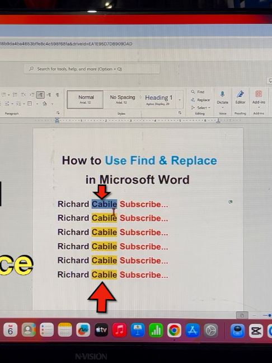Open Apple TV from the Dock
Viewport: 272px width, 363px height.
pyautogui.click(x=101, y=330)
